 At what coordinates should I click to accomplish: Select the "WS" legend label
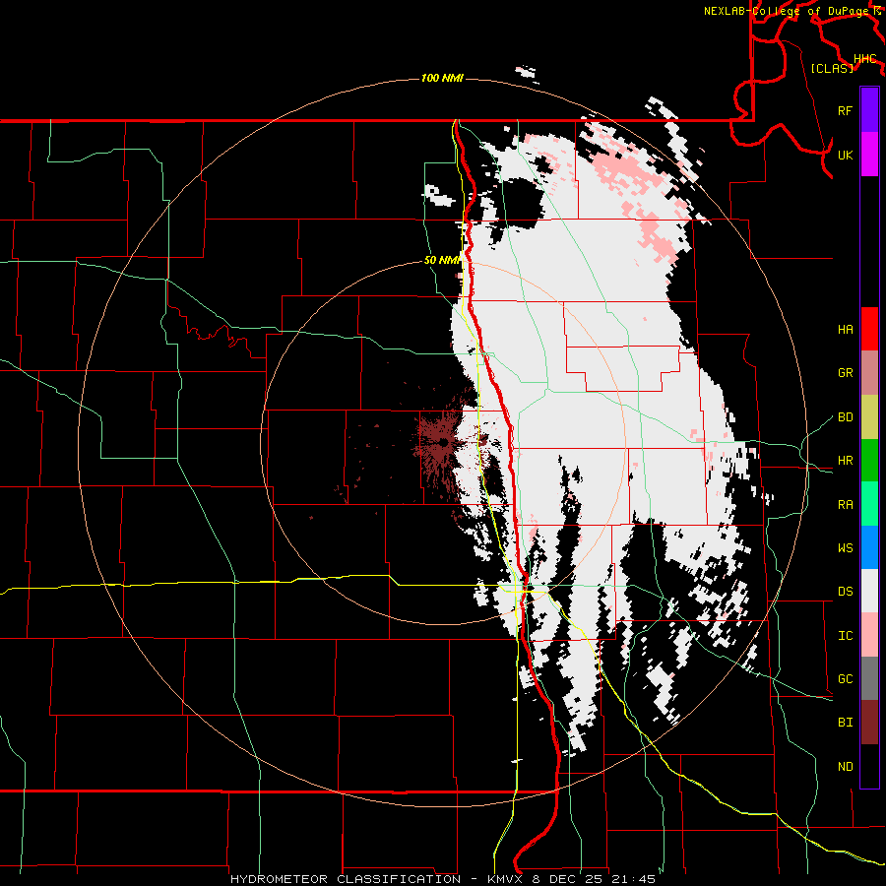click(845, 548)
